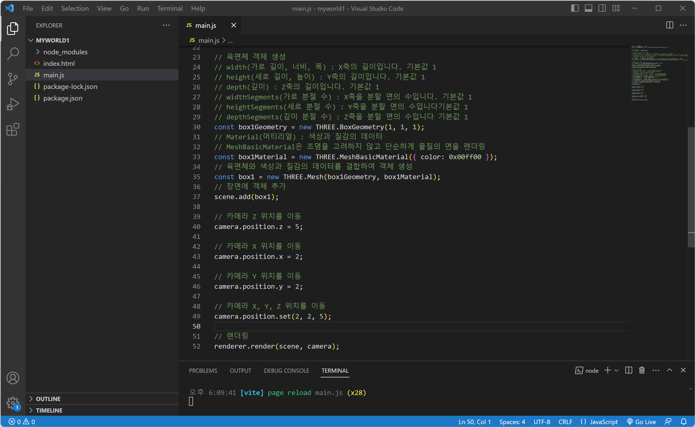Open the new terminal launch profile dropdown
The image size is (695, 427).
[617, 370]
